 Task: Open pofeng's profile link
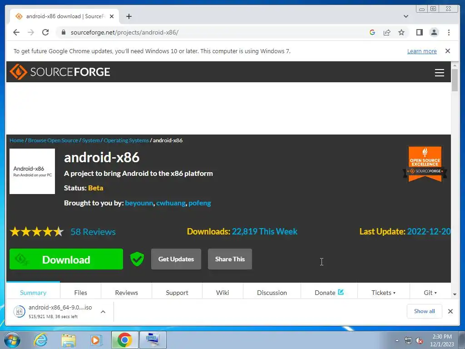(x=200, y=203)
